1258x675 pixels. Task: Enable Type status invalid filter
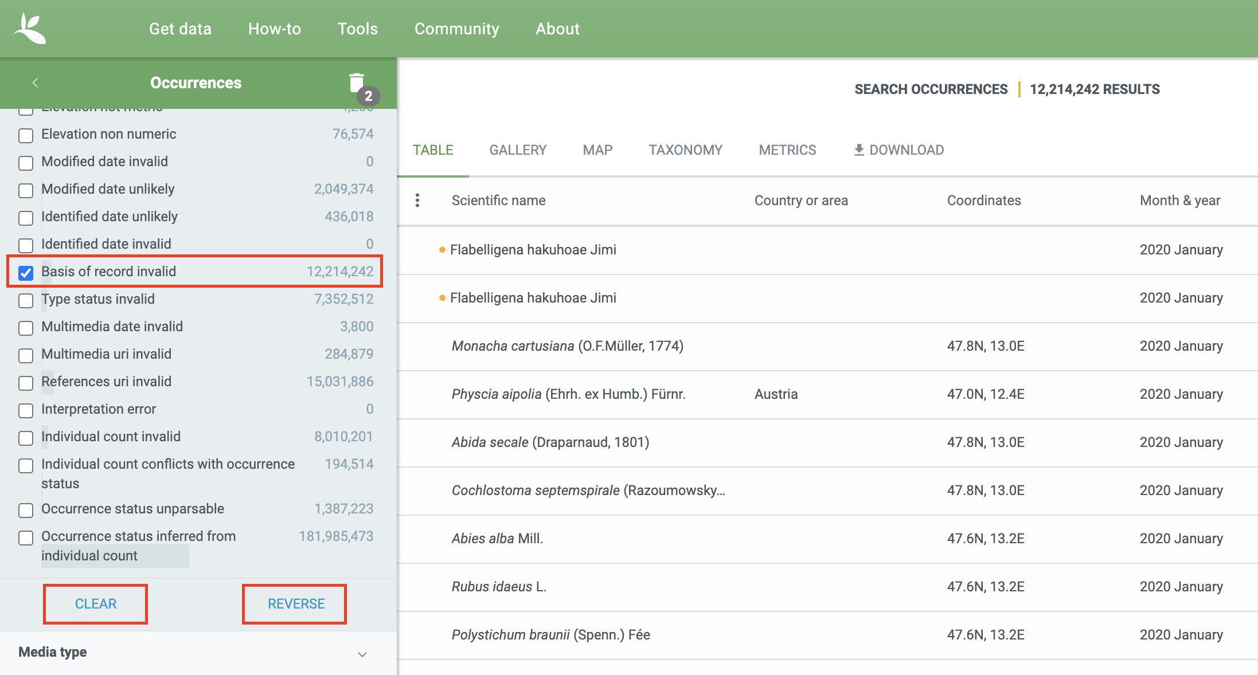[x=26, y=300]
